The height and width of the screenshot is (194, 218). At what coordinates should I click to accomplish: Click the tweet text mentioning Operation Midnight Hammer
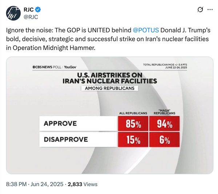51,47
